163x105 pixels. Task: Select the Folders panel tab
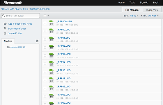[8, 41]
